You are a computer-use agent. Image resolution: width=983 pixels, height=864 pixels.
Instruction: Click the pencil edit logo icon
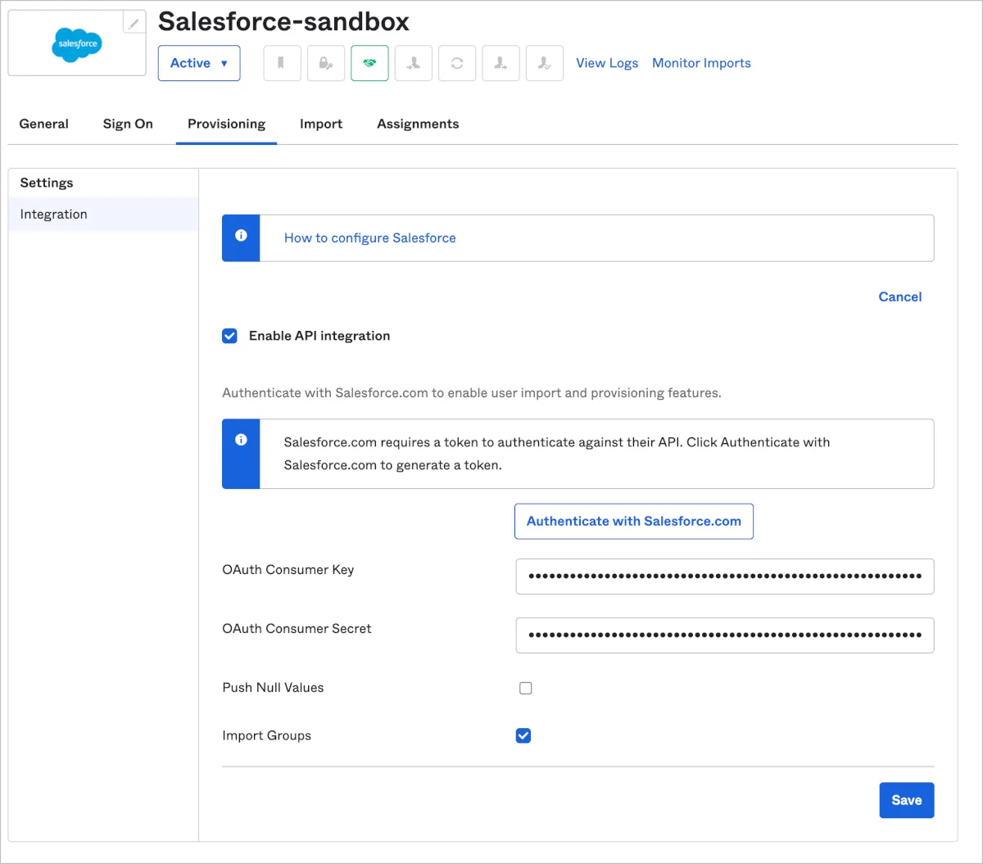[x=134, y=23]
